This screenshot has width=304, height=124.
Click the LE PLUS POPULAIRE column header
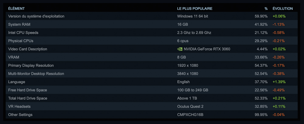195,8
